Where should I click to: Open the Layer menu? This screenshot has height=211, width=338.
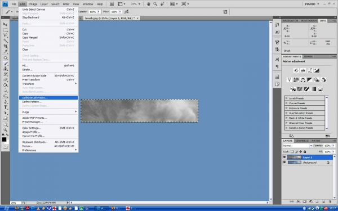click(44, 4)
